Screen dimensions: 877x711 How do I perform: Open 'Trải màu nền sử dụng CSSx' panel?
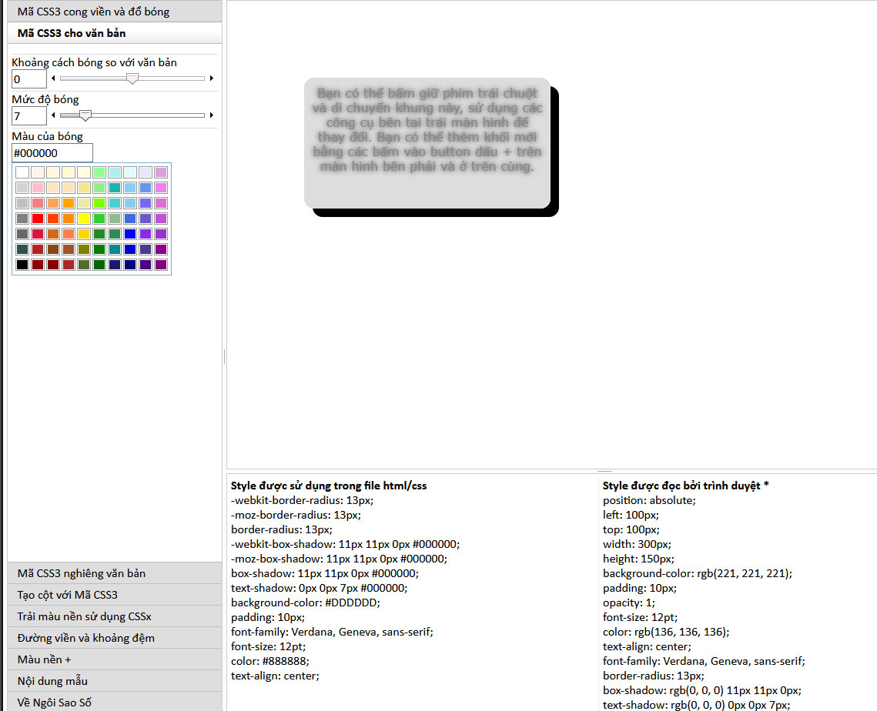pyautogui.click(x=115, y=616)
